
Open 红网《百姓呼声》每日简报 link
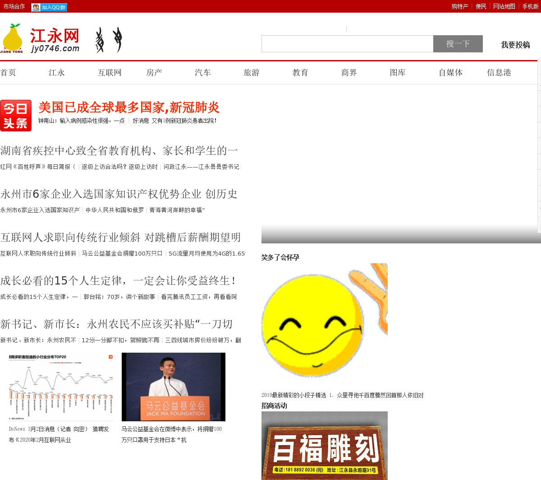click(38, 167)
